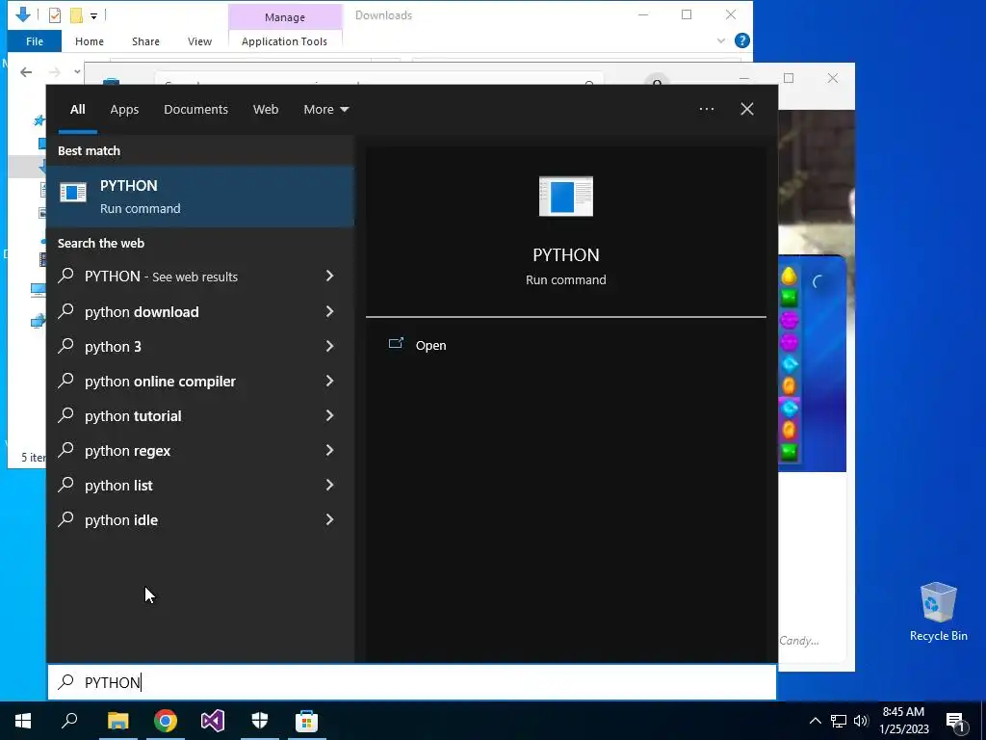Screen dimensions: 986x740
Task: Collapse the Explorer ribbon chevron
Action: [x=720, y=40]
